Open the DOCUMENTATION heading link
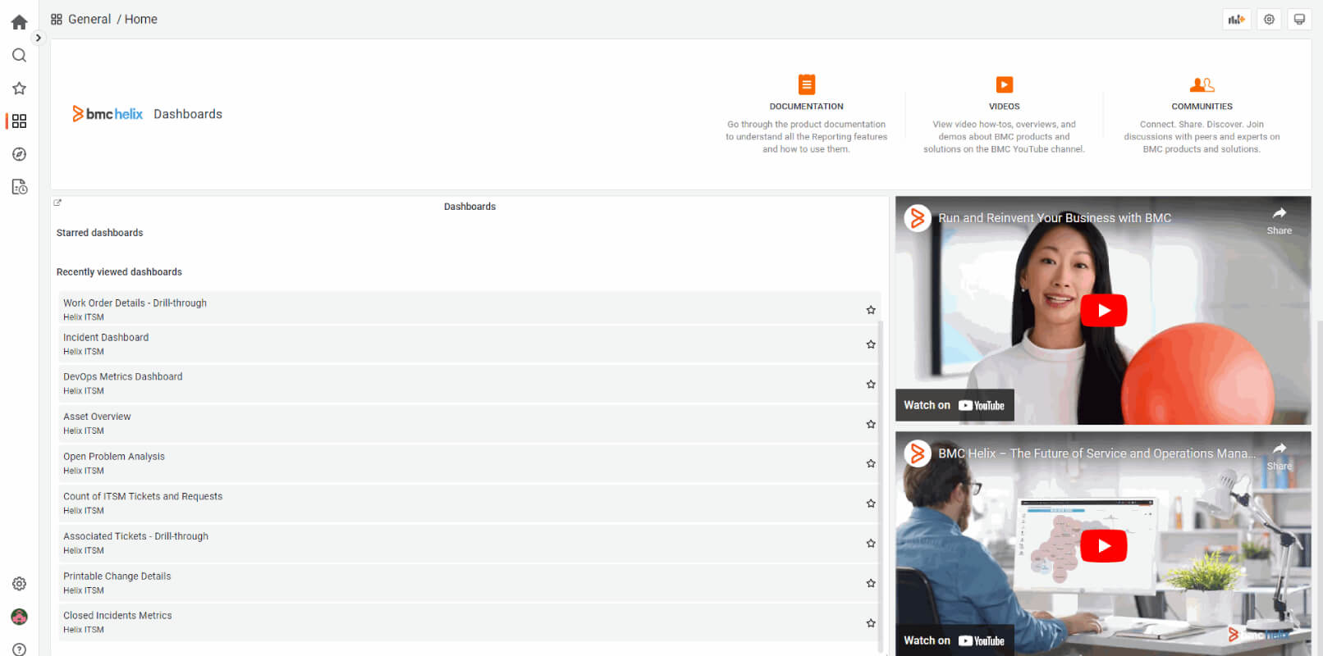 [807, 107]
